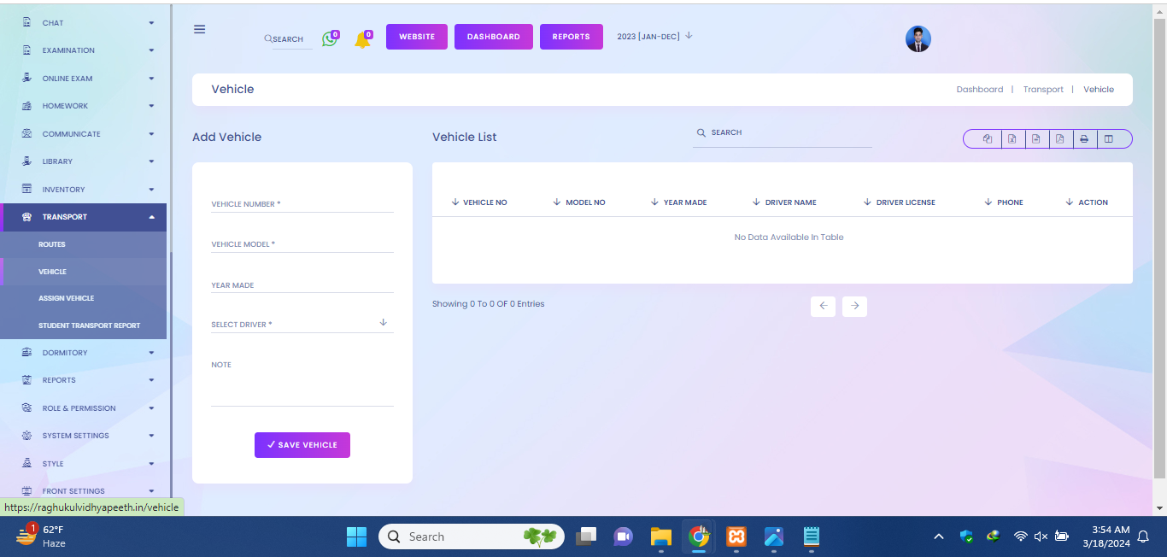This screenshot has width=1167, height=557.
Task: Toggle the hamburger sidebar menu icon
Action: pyautogui.click(x=200, y=29)
